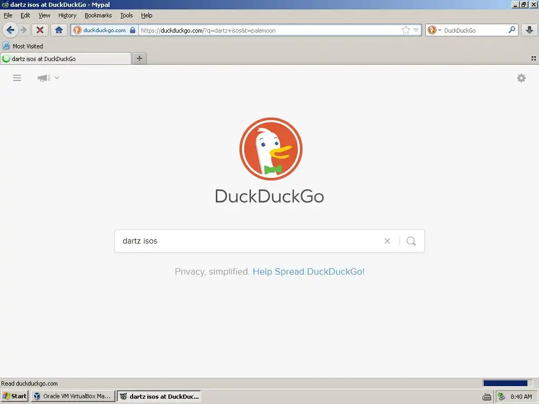Screen dimensions: 539x404
Task: Clear the search box with the X
Action: tap(387, 241)
